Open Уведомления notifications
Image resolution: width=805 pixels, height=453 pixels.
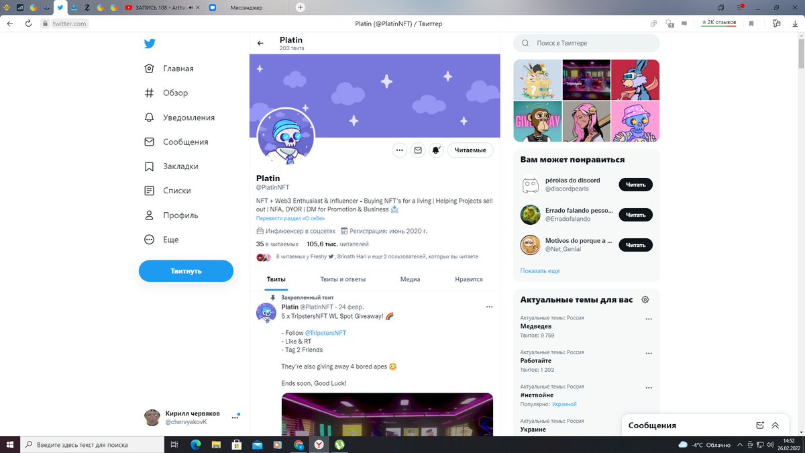[180, 117]
